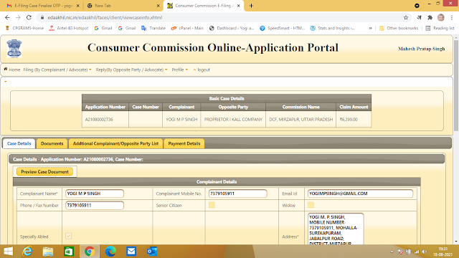Switch to the Case Details tab

[19, 143]
